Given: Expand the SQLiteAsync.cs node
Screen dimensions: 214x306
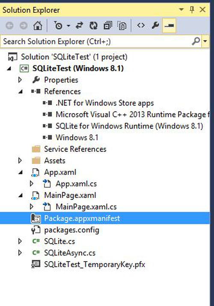Looking at the screenshot, I should [x=20, y=253].
